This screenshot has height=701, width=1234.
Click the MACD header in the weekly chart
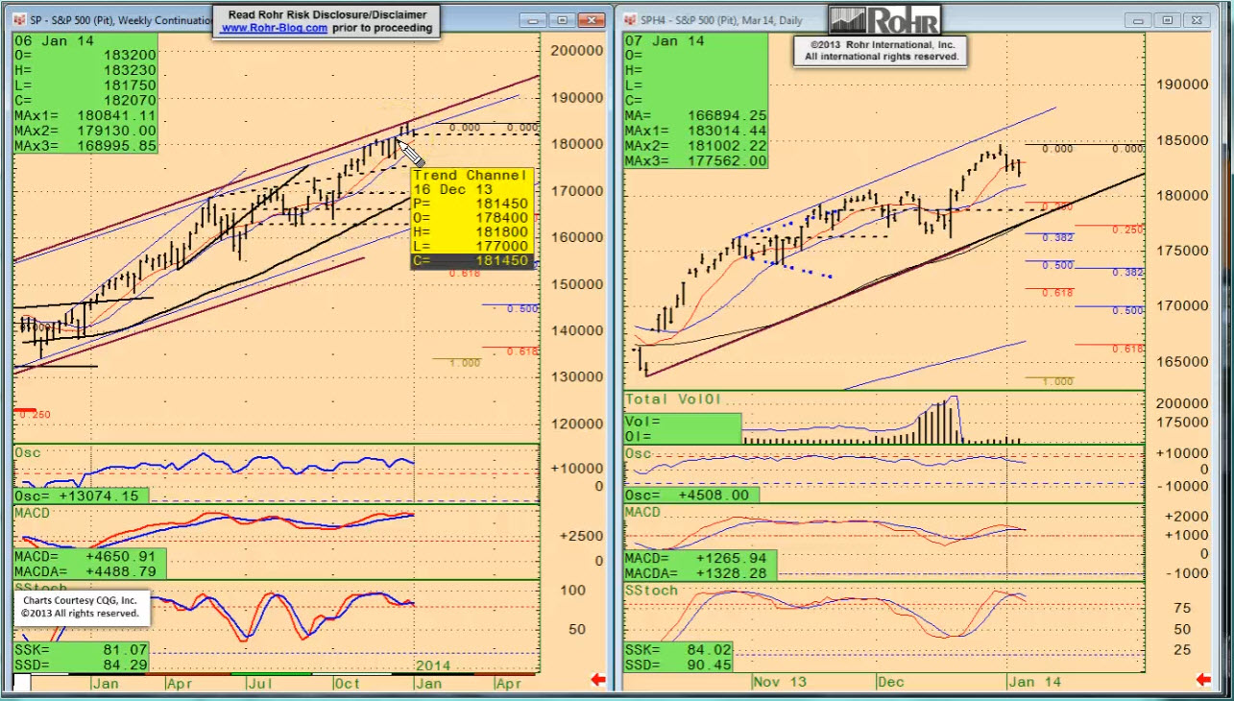pyautogui.click(x=32, y=513)
